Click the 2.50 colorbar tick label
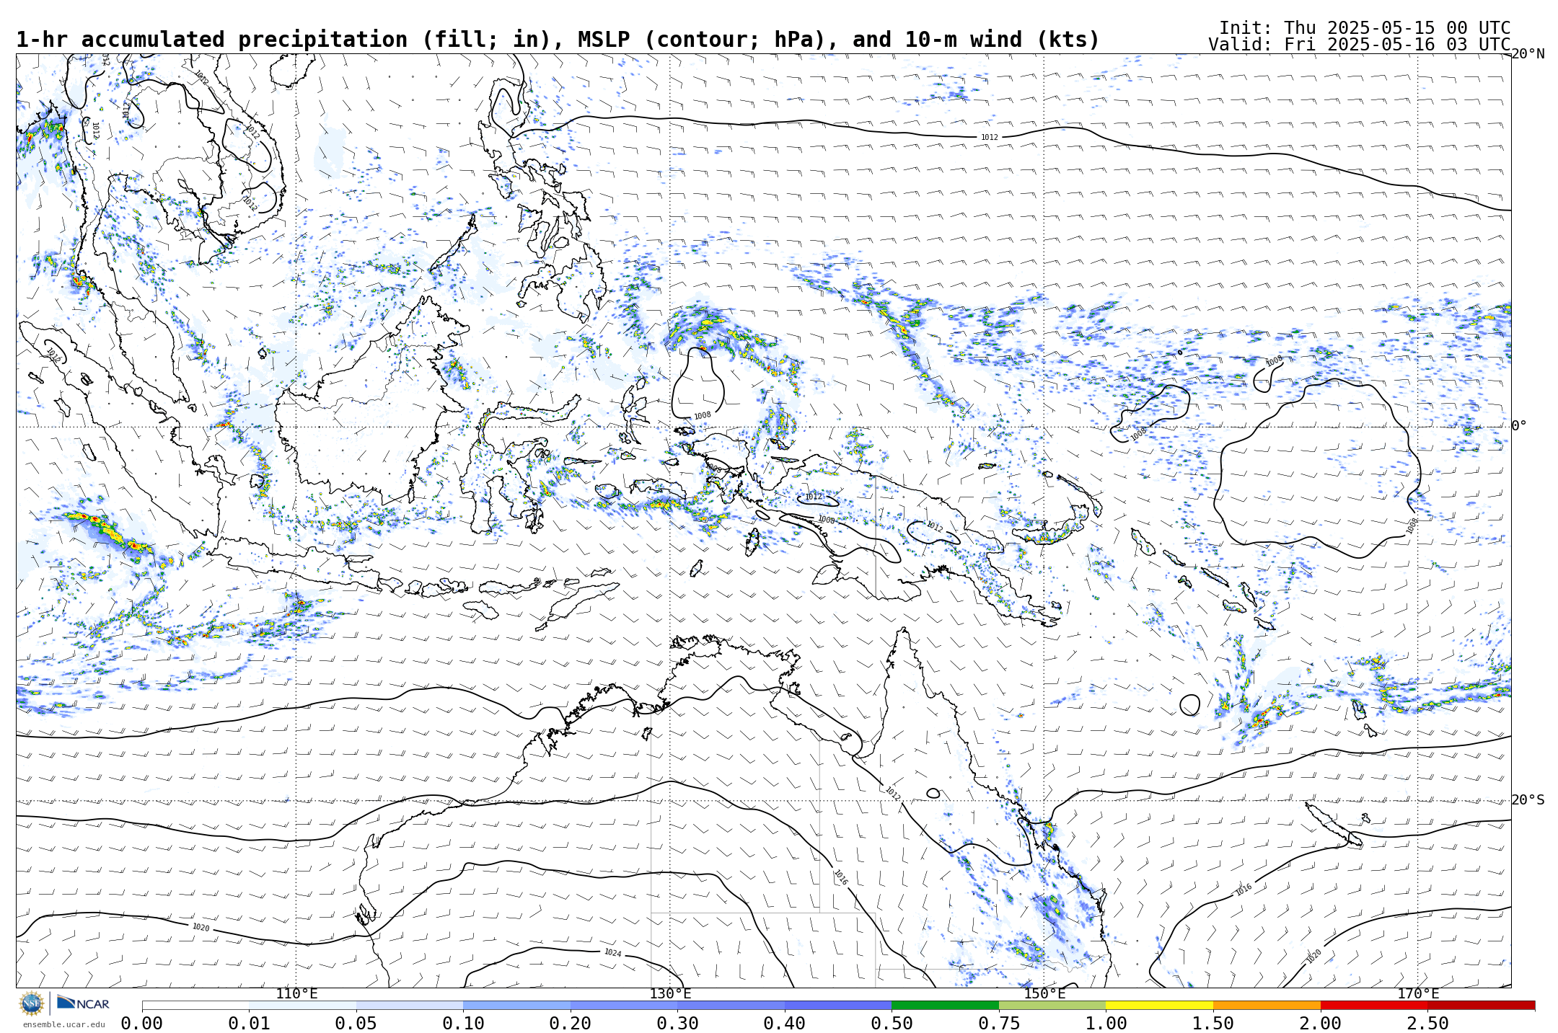Image resolution: width=1558 pixels, height=1033 pixels. coord(1427,1024)
